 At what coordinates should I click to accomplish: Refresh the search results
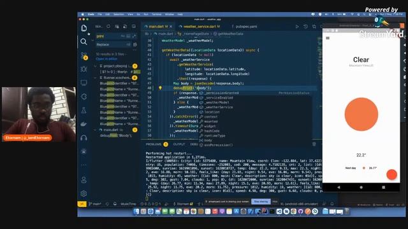point(108,27)
